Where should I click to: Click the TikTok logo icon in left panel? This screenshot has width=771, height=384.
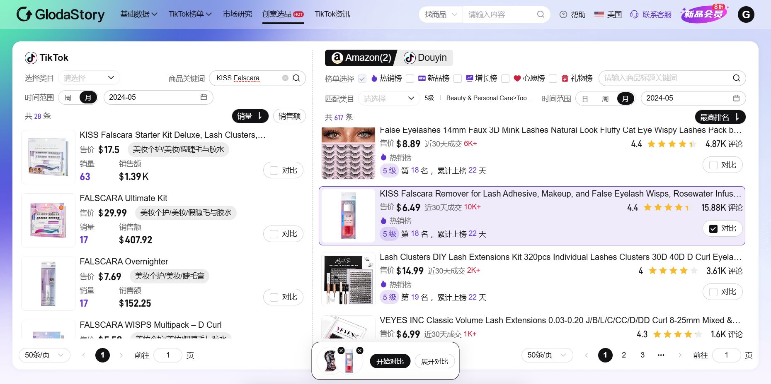31,58
